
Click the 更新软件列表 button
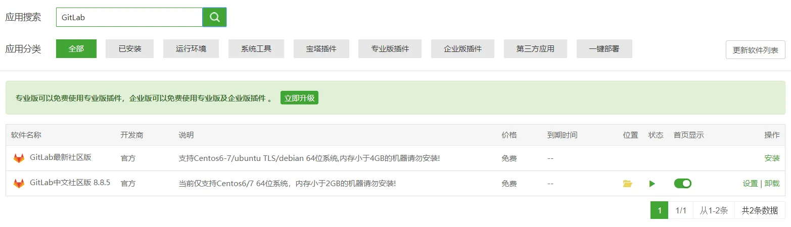755,50
